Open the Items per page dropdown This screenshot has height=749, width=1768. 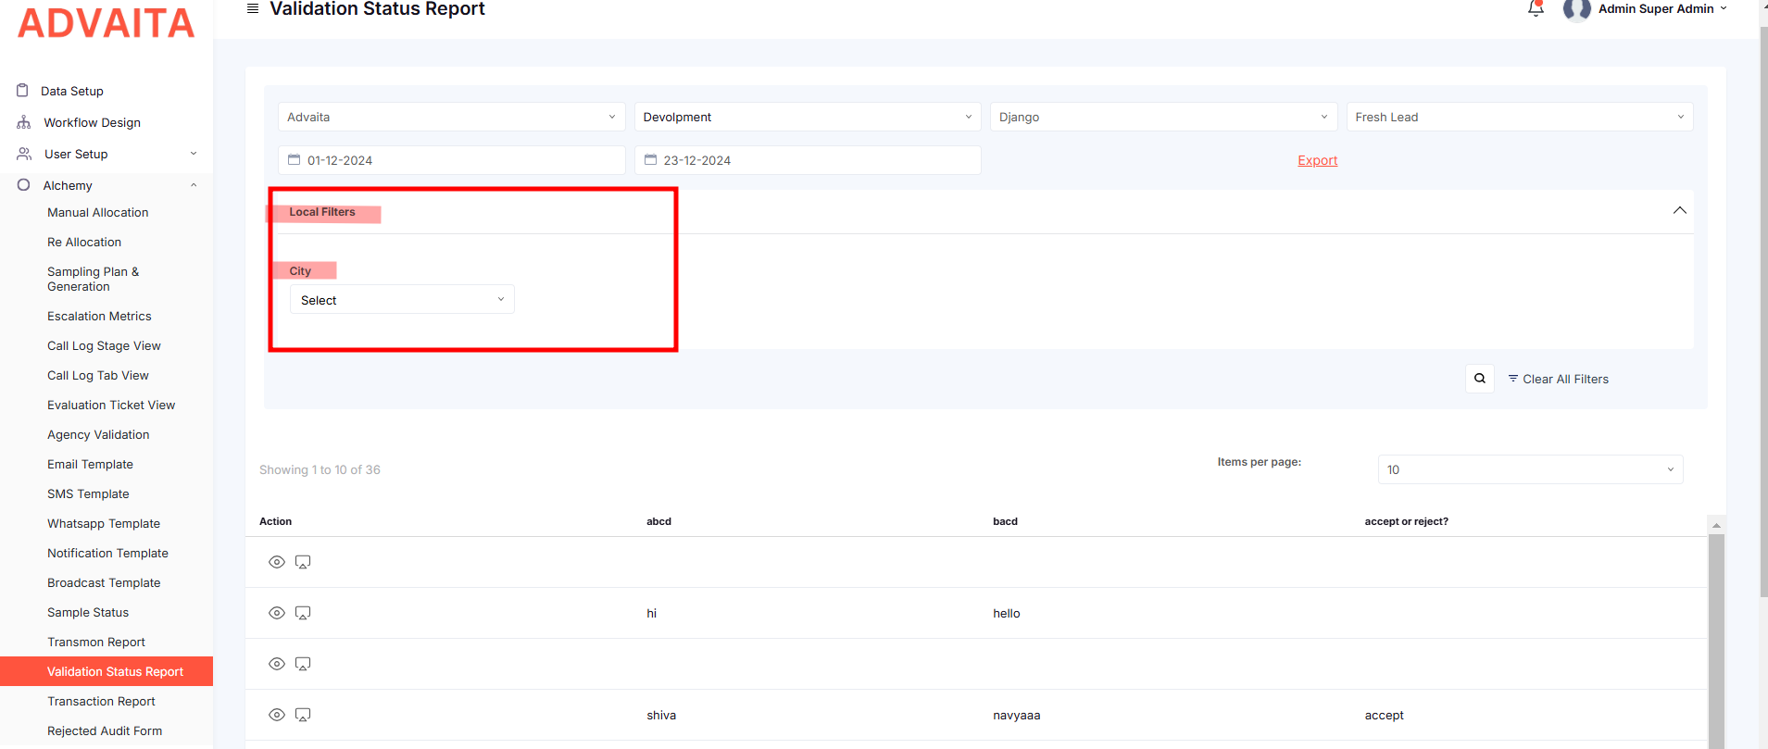[1529, 469]
